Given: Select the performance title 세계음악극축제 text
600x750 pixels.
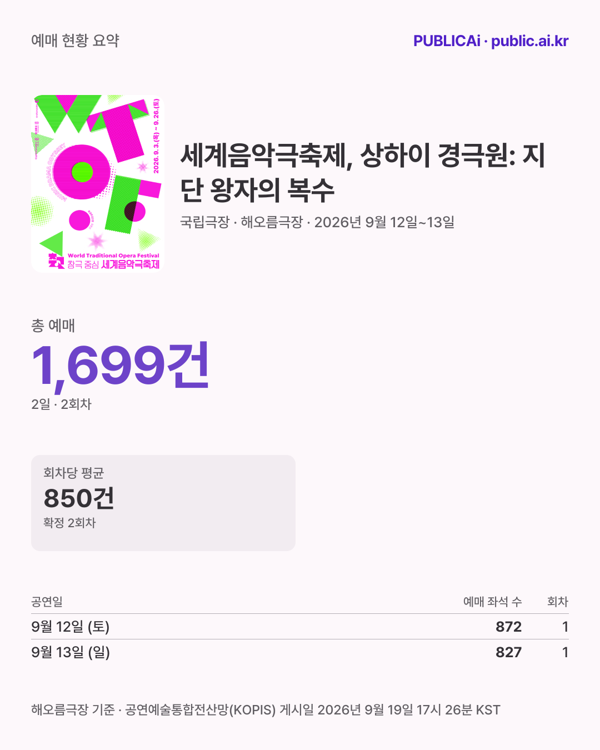Looking at the screenshot, I should point(362,172).
